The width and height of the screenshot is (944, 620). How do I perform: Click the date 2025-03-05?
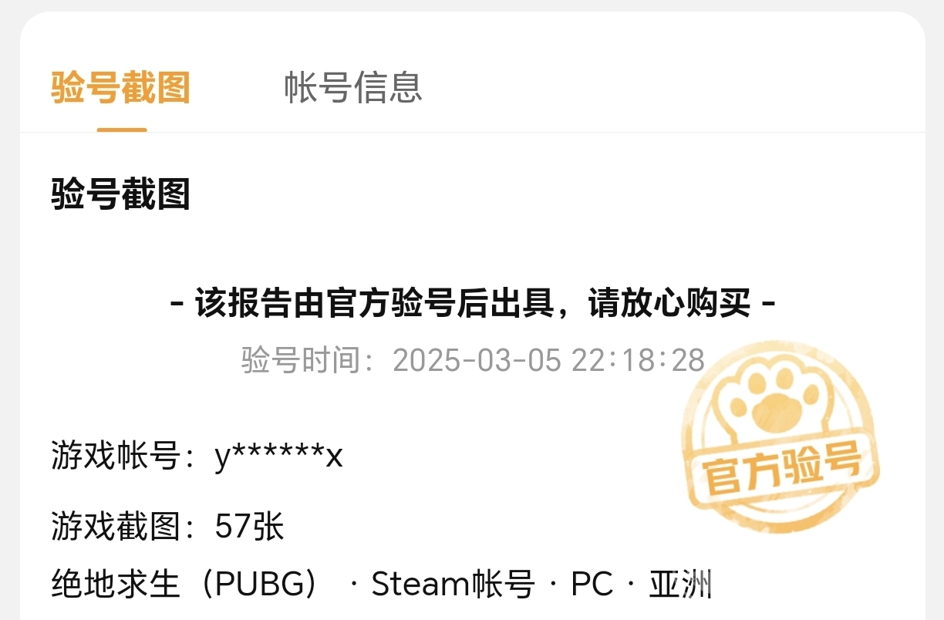point(477,360)
